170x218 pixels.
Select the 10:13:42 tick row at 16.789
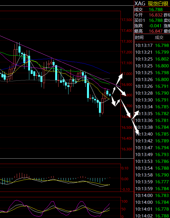tap(152, 141)
